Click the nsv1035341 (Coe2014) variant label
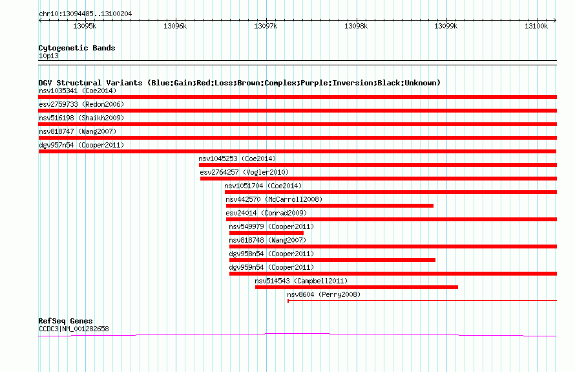Image resolution: width=575 pixels, height=372 pixels. click(x=78, y=91)
